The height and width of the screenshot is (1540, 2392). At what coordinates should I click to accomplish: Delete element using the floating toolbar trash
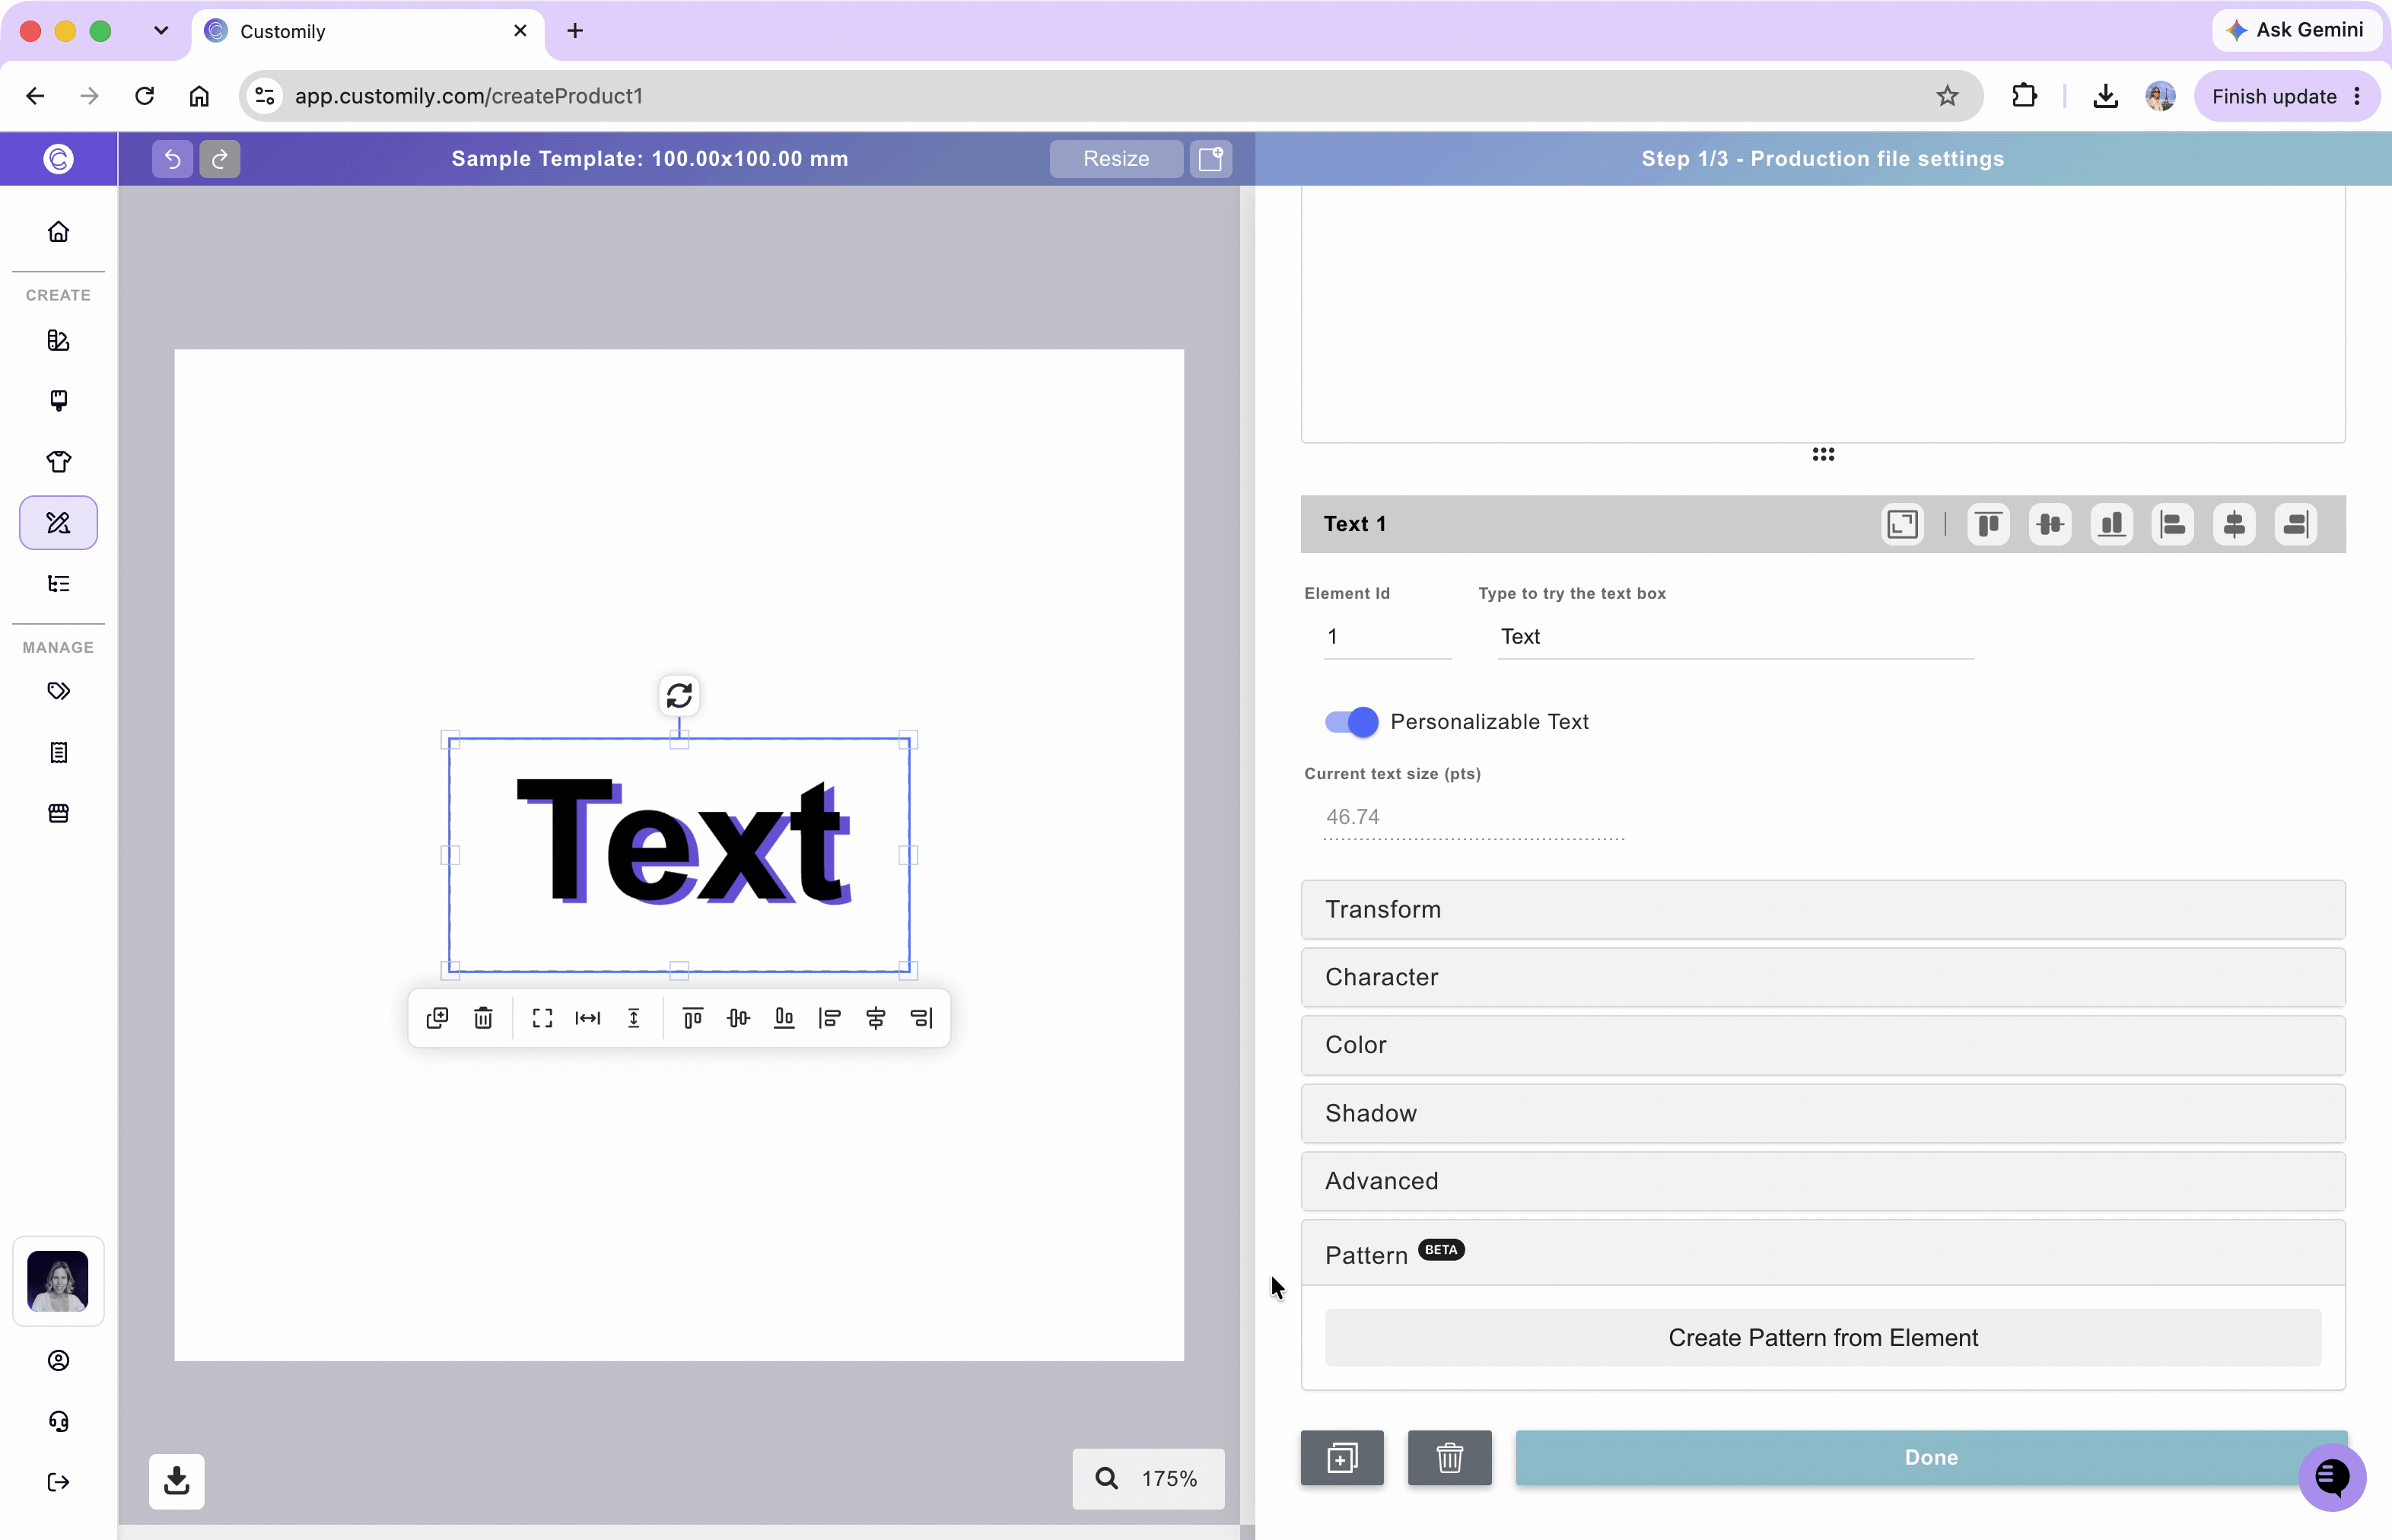(x=483, y=1018)
